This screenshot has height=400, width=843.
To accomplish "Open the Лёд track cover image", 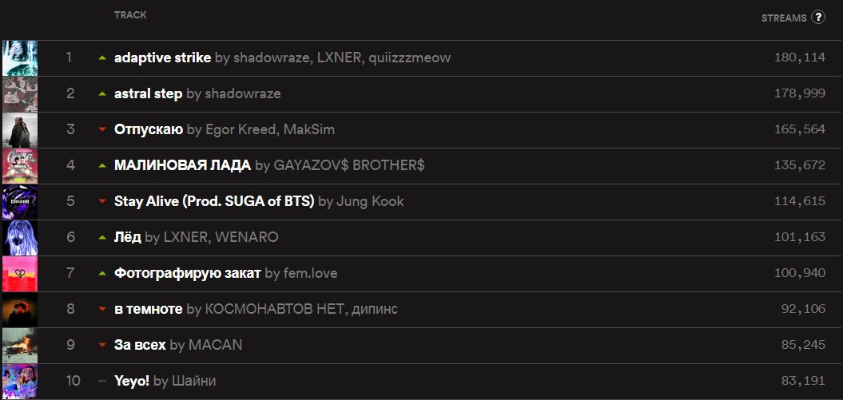I will pyautogui.click(x=19, y=238).
